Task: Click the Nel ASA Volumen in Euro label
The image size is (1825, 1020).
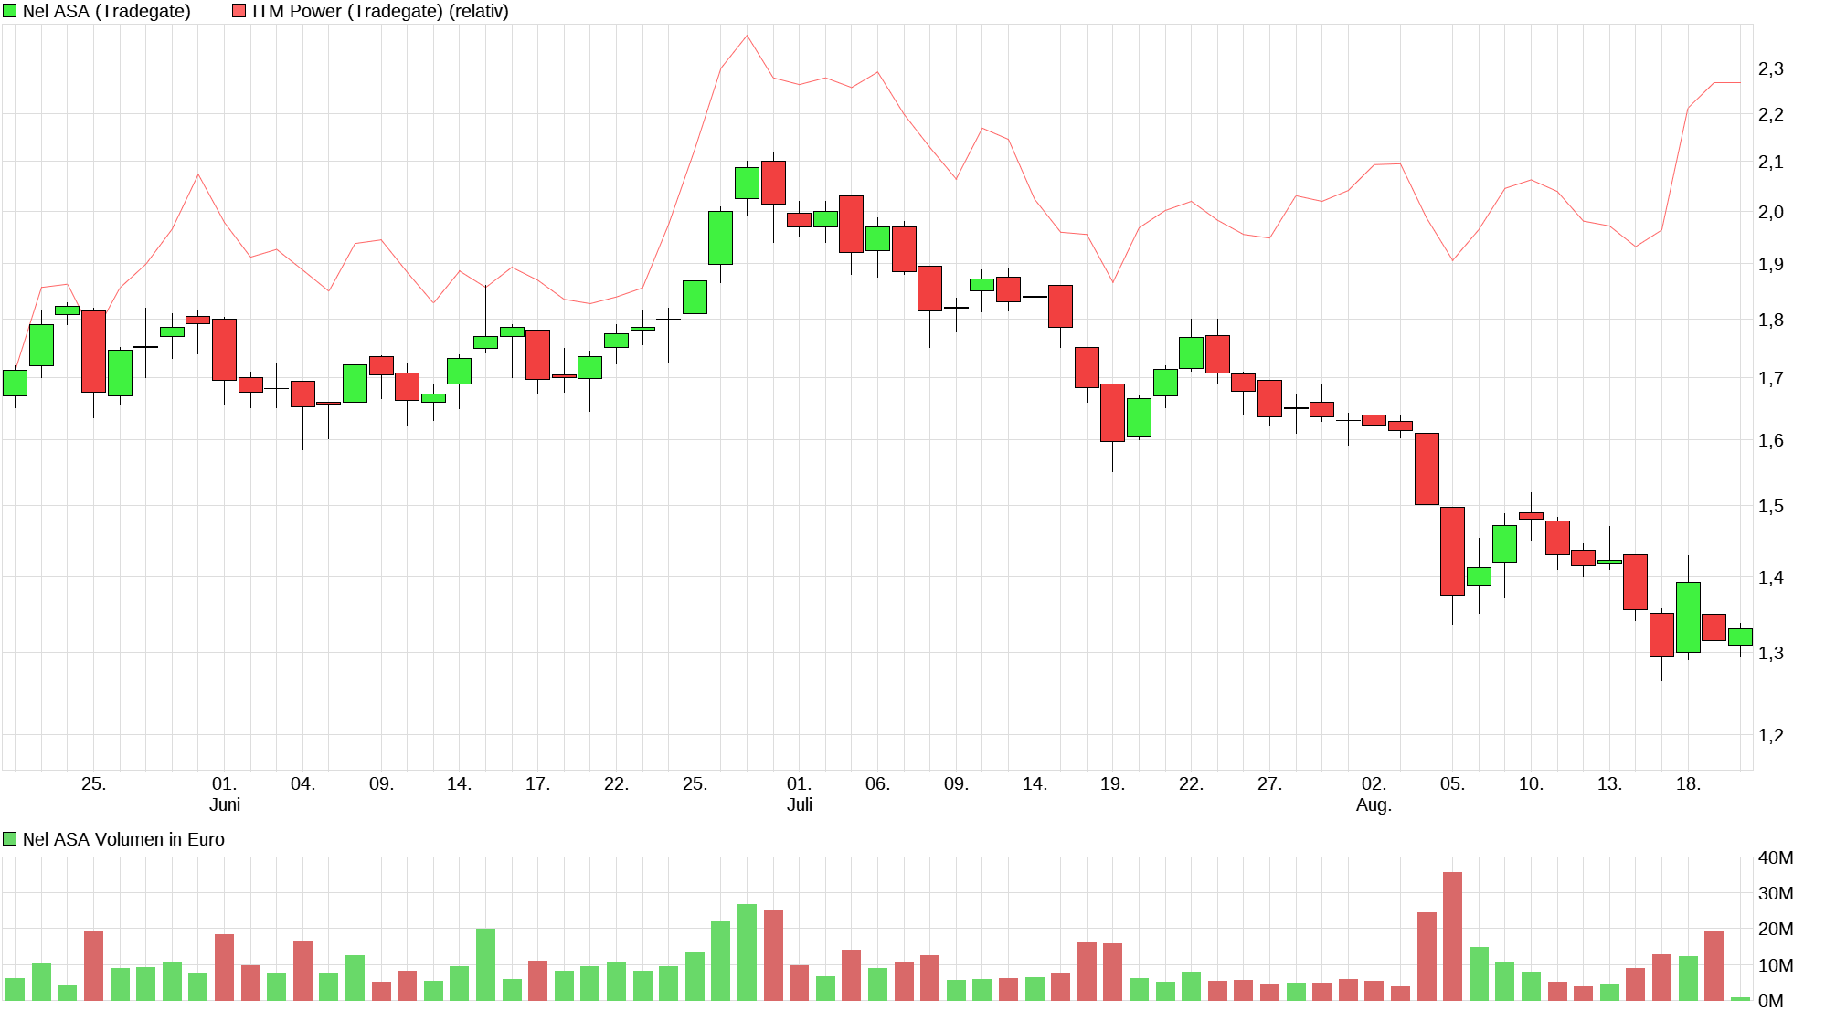Action: (x=123, y=839)
